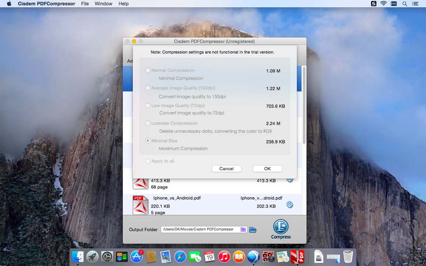
Task: Open iBooks orange icon in Dock
Action: (239, 257)
